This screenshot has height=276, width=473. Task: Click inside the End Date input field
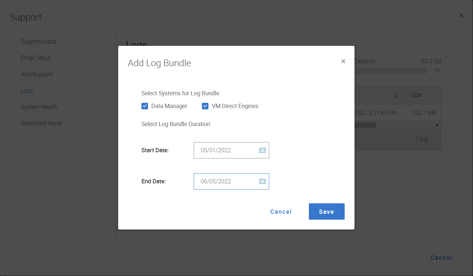point(223,181)
